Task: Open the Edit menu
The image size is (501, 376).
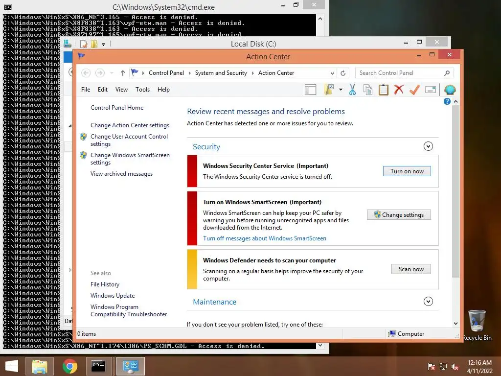Action: click(x=103, y=90)
